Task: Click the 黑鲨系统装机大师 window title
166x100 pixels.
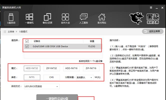Action: point(11,7)
